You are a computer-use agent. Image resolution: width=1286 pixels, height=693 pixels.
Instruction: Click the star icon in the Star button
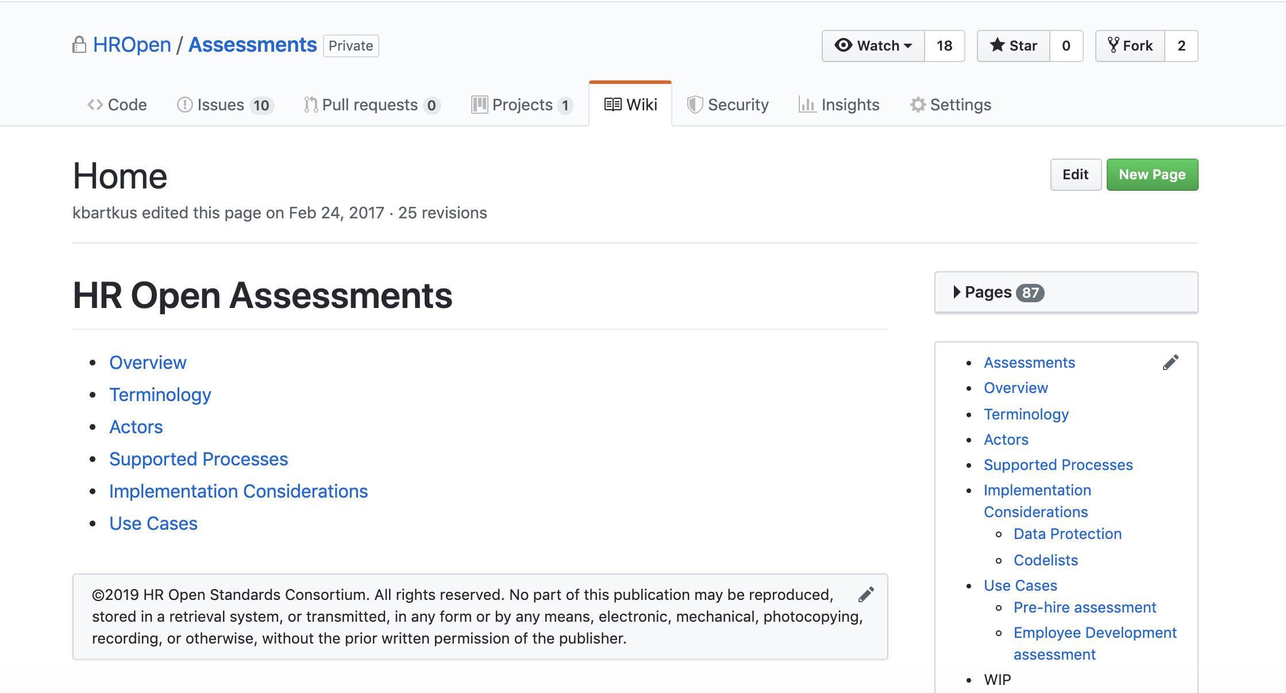coord(998,45)
